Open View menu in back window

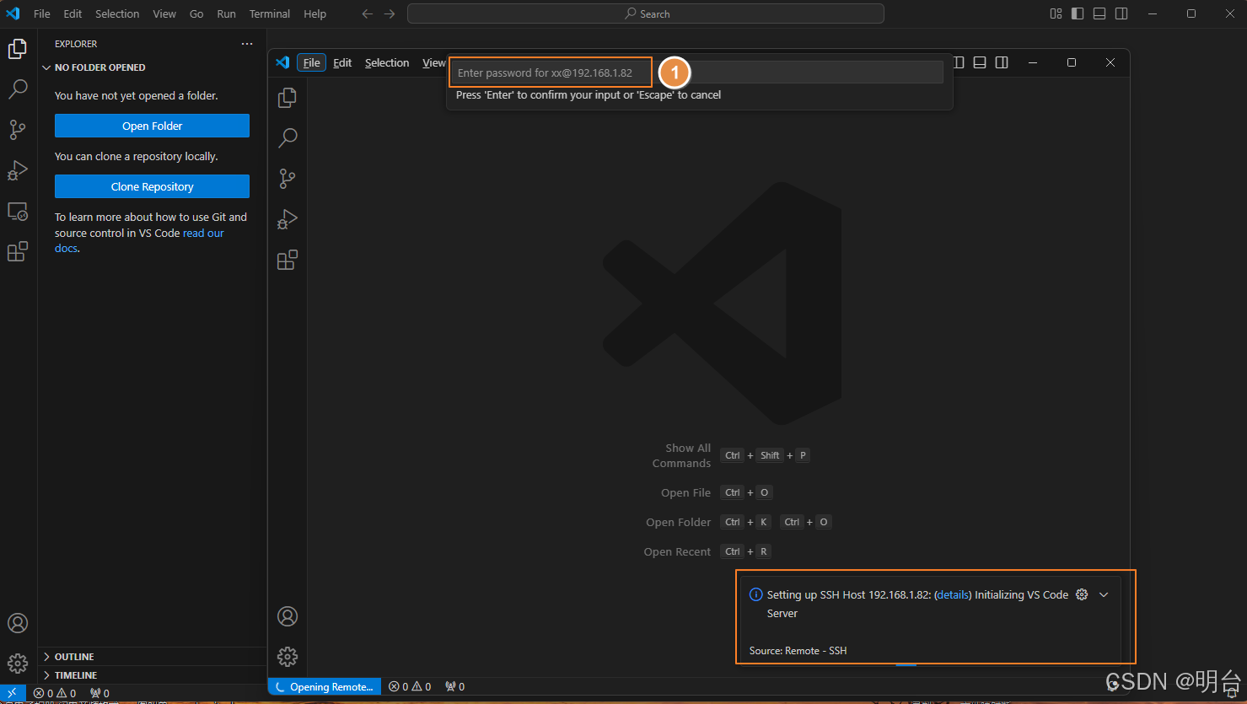[164, 13]
